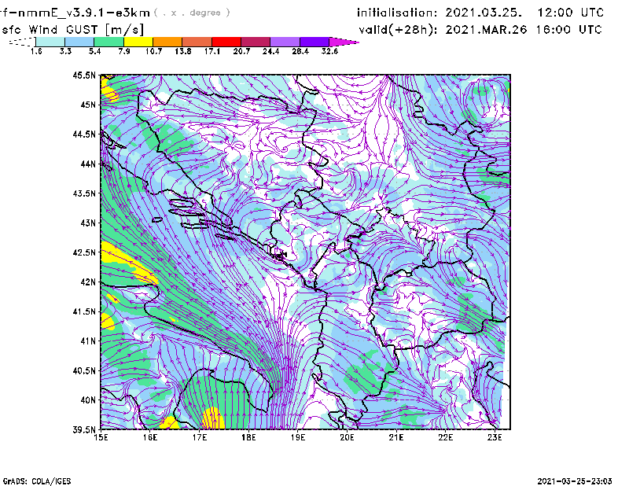Click the 45.5N latitude label
This screenshot has width=629, height=486.
[85, 75]
